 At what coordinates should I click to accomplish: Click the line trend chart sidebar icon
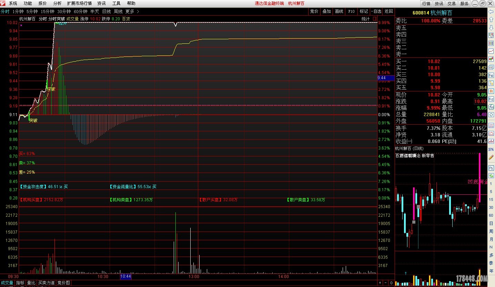click(x=491, y=51)
